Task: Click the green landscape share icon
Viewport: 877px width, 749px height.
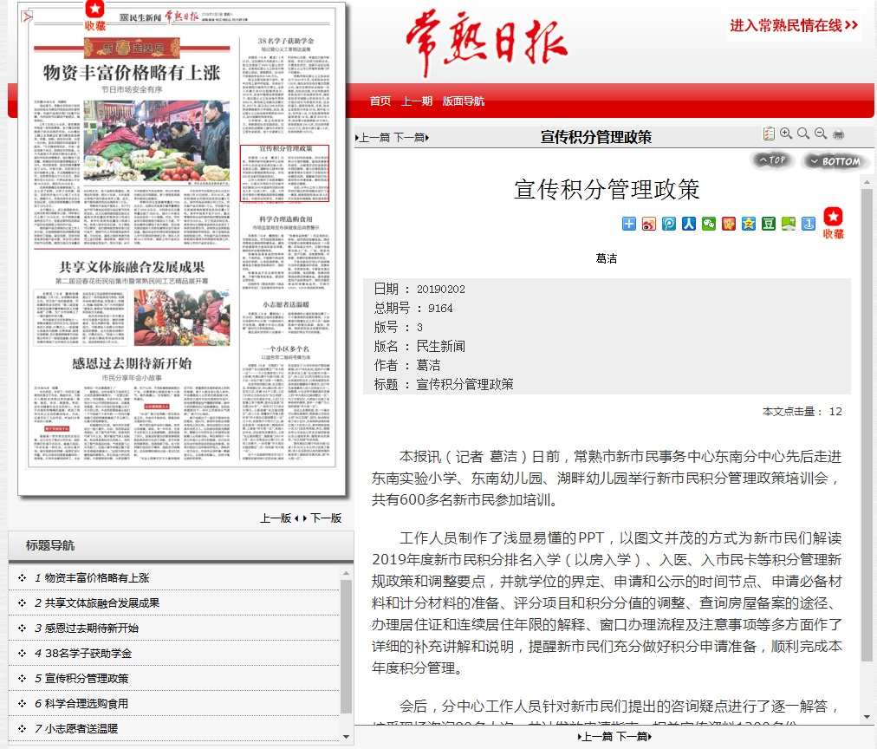Action: [789, 224]
